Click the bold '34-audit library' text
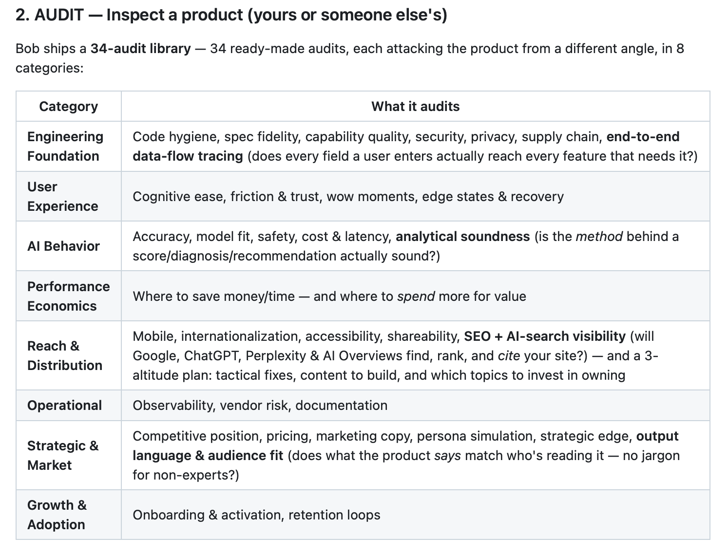 pos(140,49)
